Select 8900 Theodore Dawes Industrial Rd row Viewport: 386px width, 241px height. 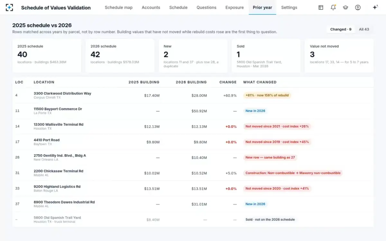193,204
